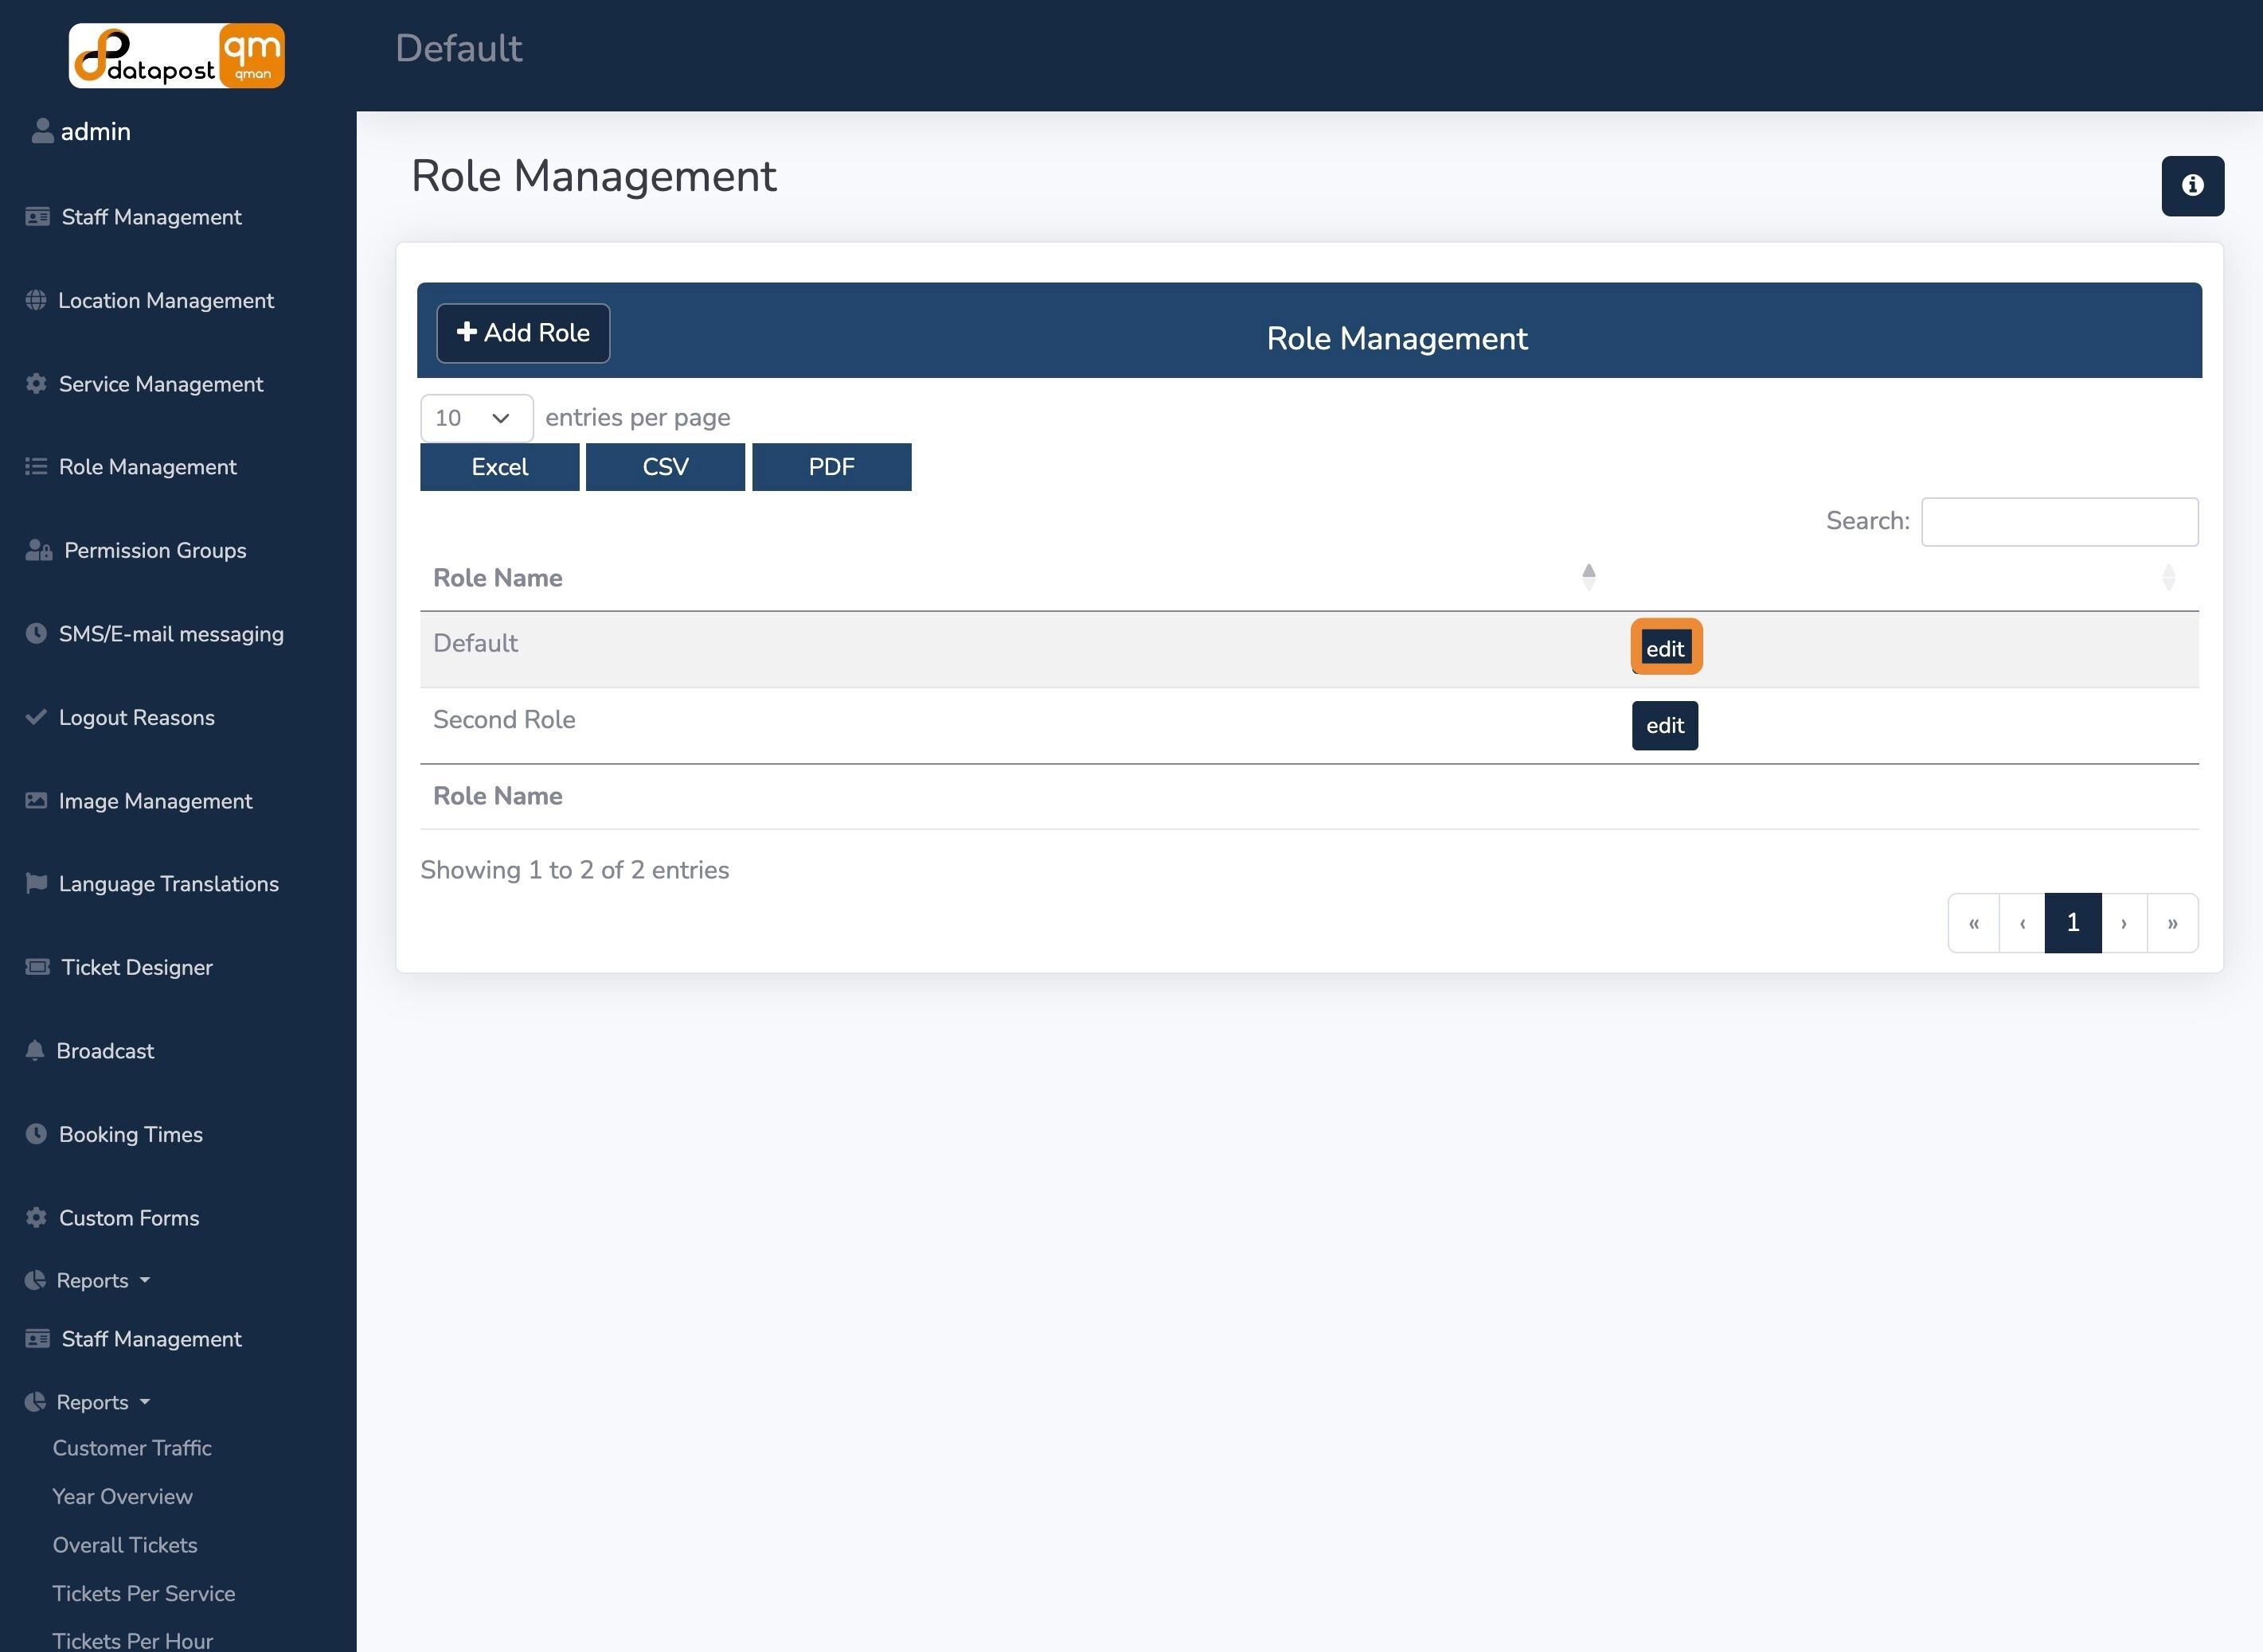Export table as PDF
This screenshot has width=2263, height=1652.
[x=831, y=467]
